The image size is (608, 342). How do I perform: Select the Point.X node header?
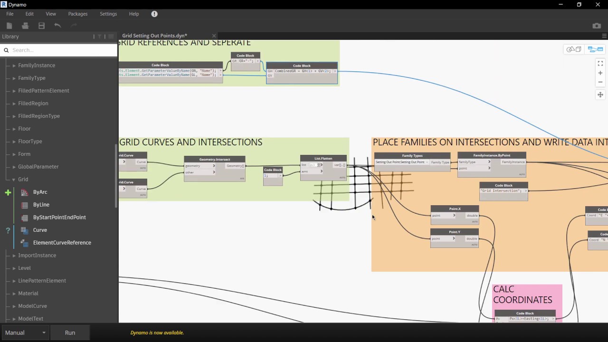click(455, 209)
